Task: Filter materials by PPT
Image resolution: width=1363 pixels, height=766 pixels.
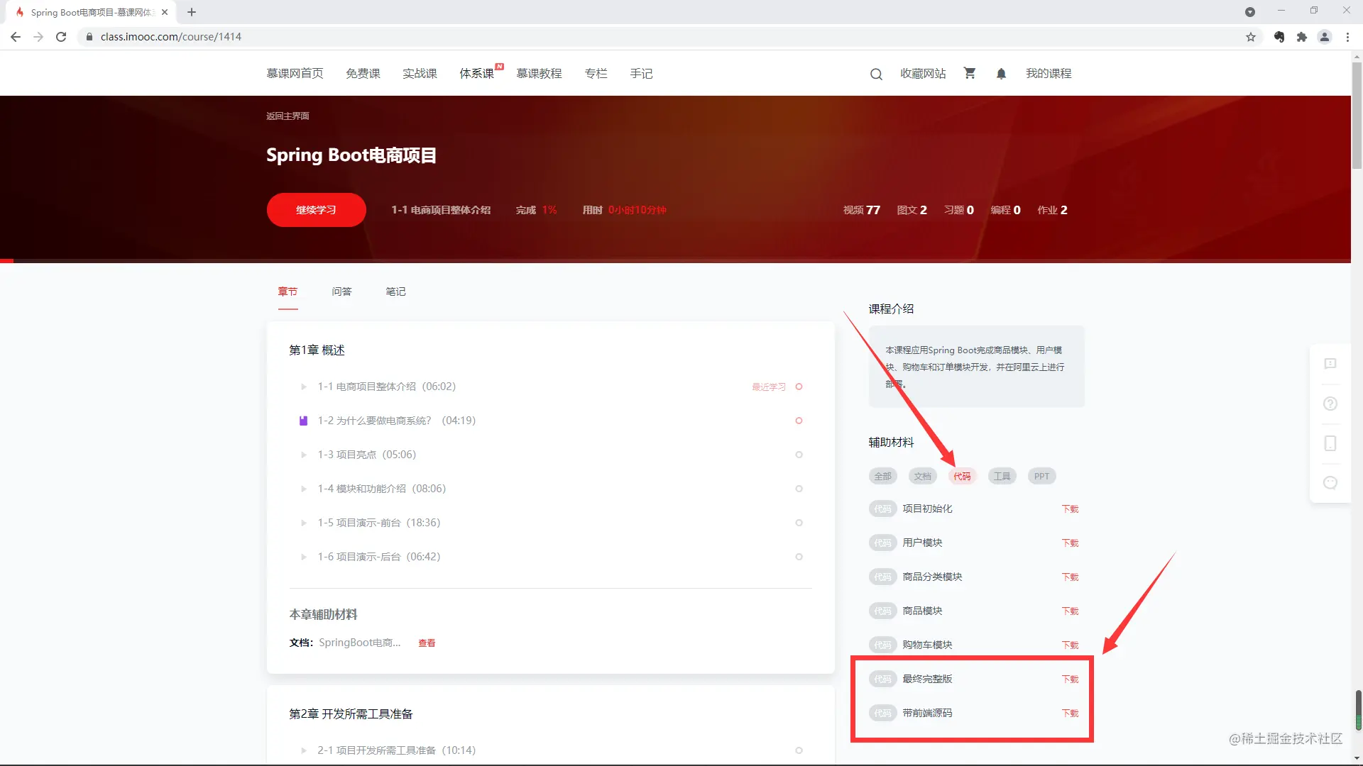Action: point(1041,477)
